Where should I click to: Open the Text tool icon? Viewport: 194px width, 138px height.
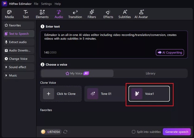[x=26, y=12]
